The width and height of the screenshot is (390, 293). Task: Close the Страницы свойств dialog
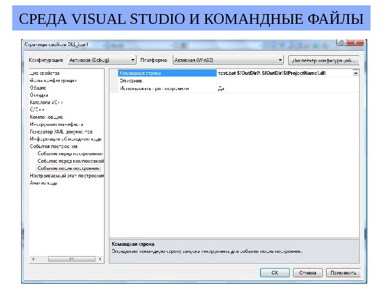tap(355, 43)
